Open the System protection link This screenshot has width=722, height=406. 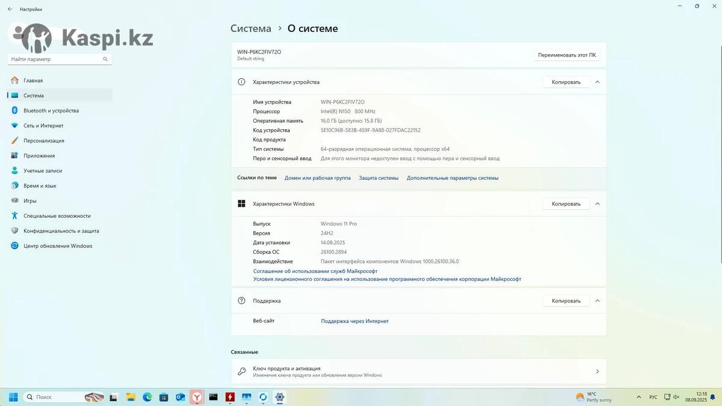[378, 178]
